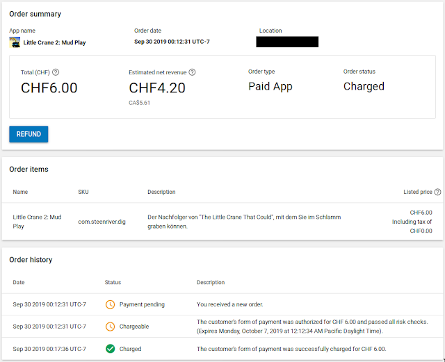Click the Order items heading

click(29, 170)
